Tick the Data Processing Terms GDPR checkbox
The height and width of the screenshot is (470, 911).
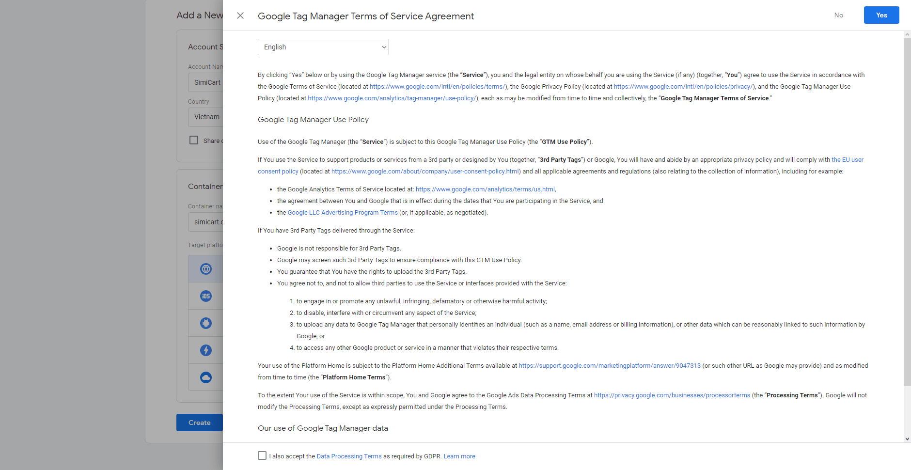click(x=262, y=455)
